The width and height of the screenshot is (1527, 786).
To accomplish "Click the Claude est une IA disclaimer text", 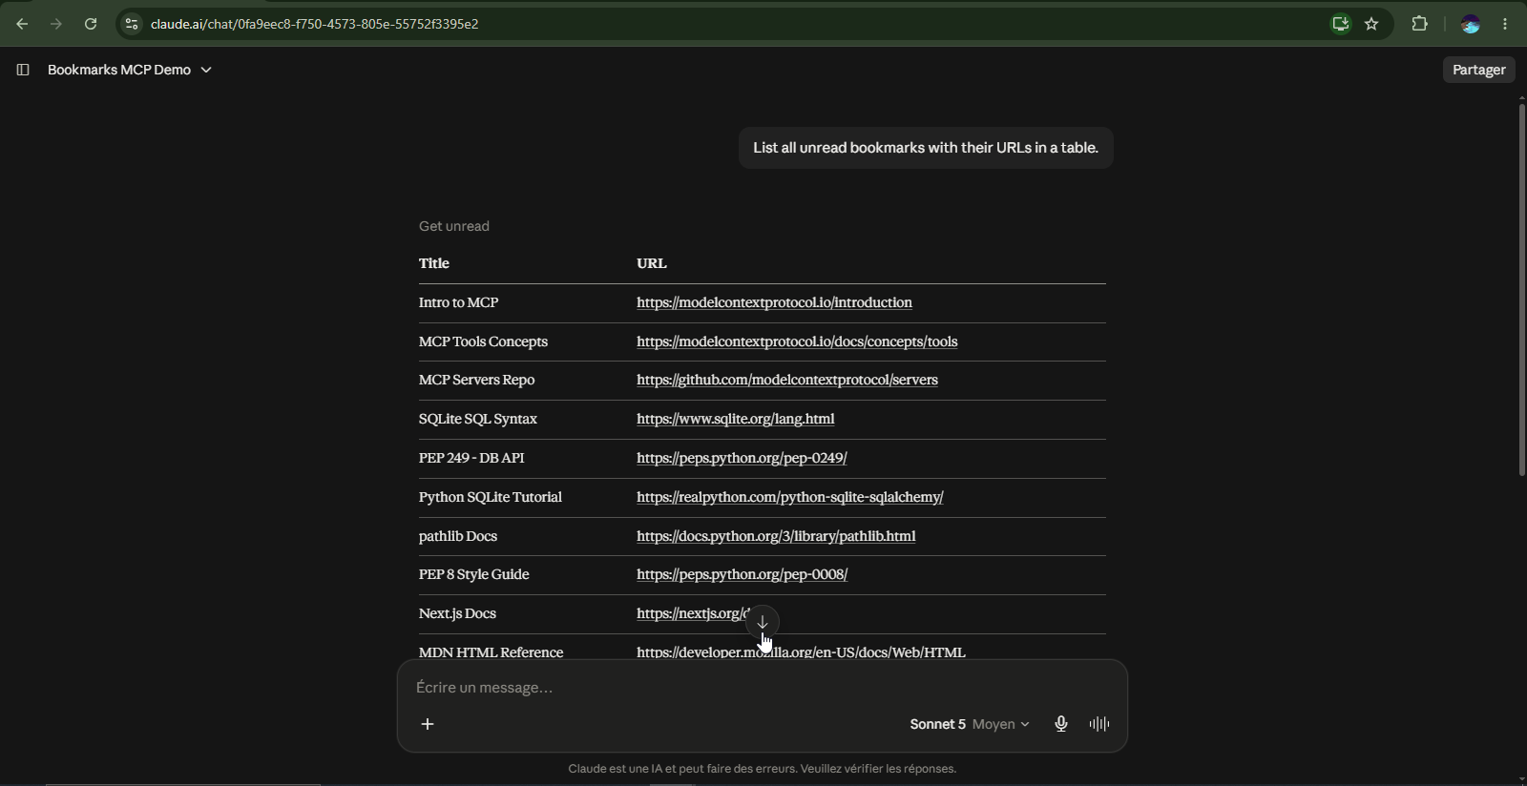I will click(x=762, y=769).
